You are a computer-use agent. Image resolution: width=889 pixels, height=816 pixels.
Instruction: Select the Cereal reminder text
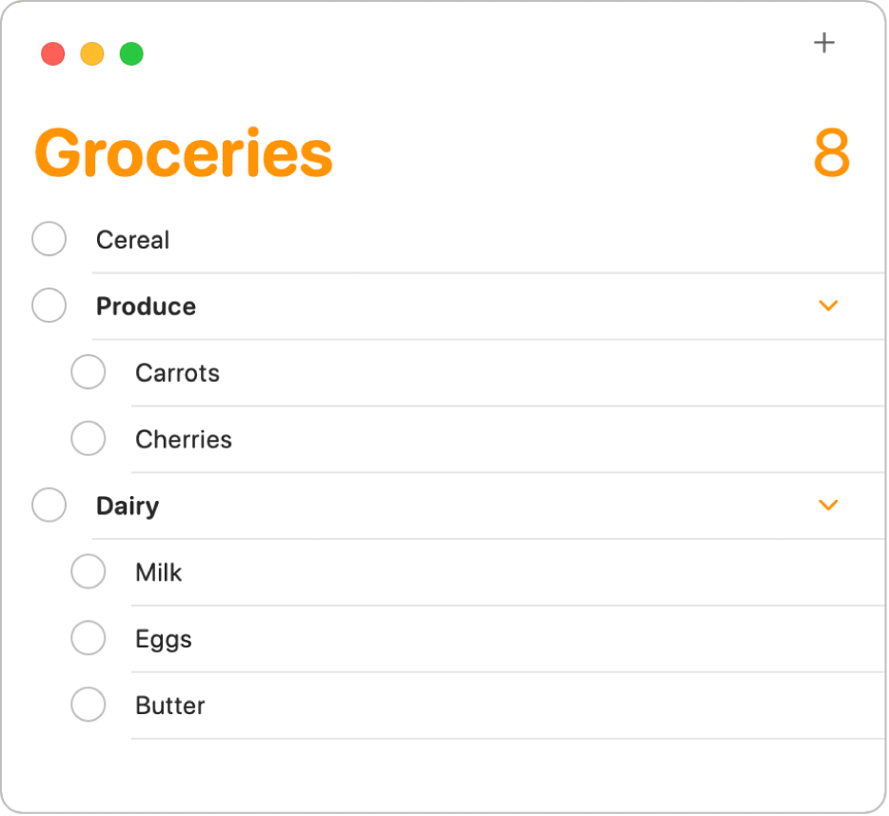click(132, 239)
